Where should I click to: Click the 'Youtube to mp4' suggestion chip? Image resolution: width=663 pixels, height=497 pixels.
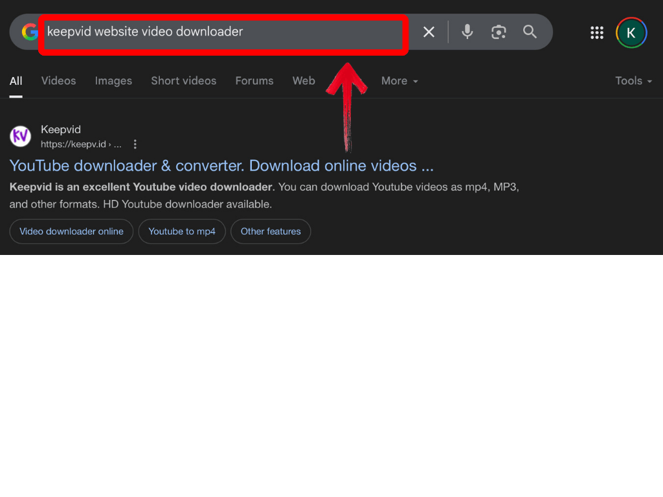(x=182, y=231)
